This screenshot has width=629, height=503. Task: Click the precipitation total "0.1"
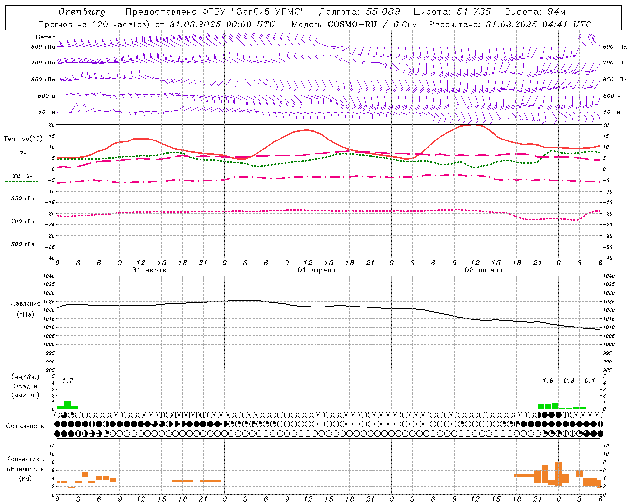tap(590, 380)
